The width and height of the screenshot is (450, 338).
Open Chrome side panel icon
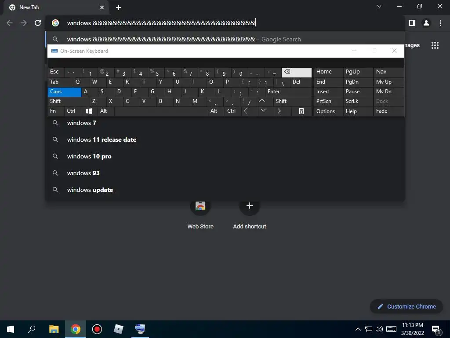click(412, 23)
